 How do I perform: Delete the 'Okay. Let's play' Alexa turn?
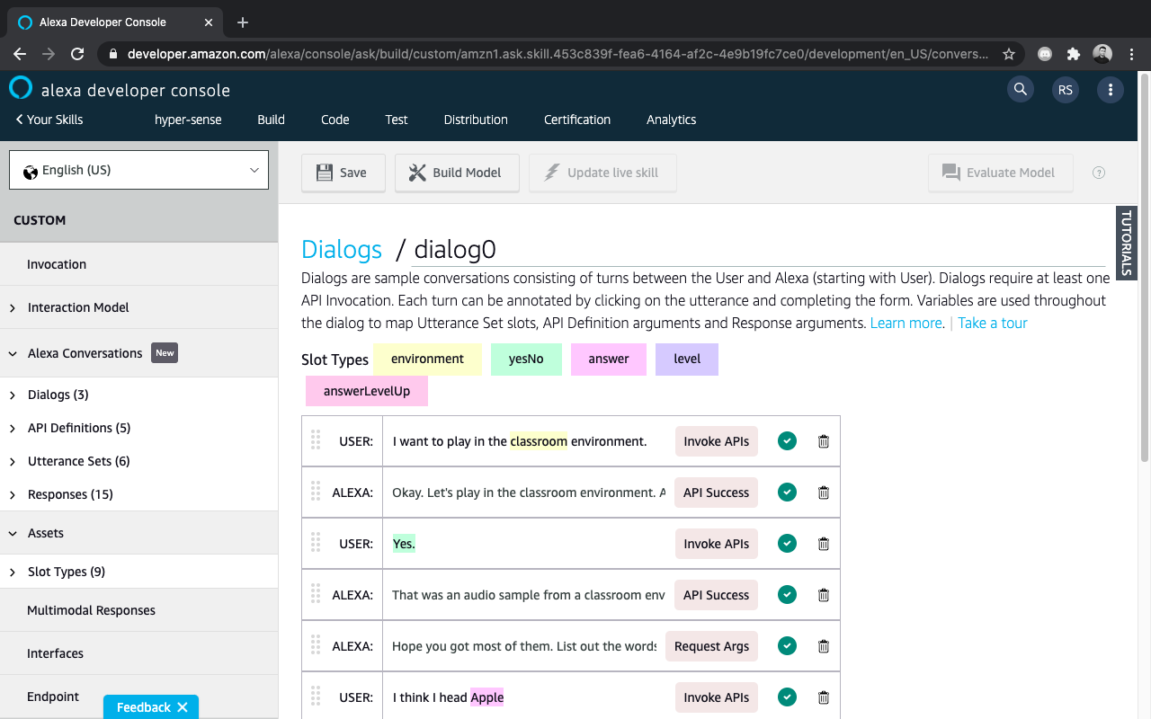tap(823, 493)
